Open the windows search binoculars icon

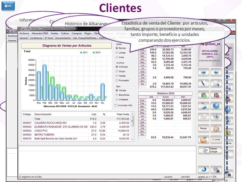[216, 170]
